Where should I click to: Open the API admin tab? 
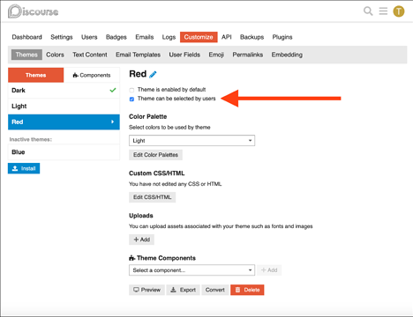pyautogui.click(x=227, y=37)
